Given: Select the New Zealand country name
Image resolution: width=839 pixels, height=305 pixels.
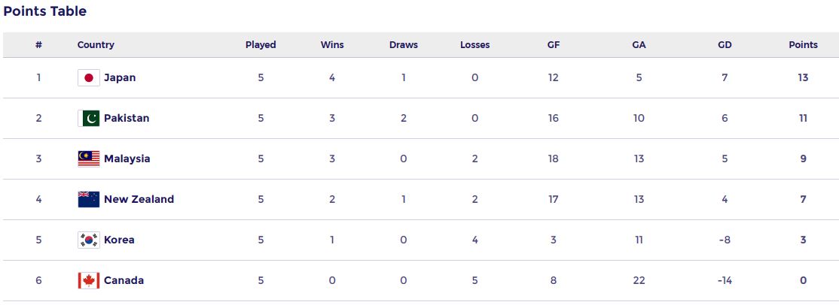Looking at the screenshot, I should click(139, 199).
